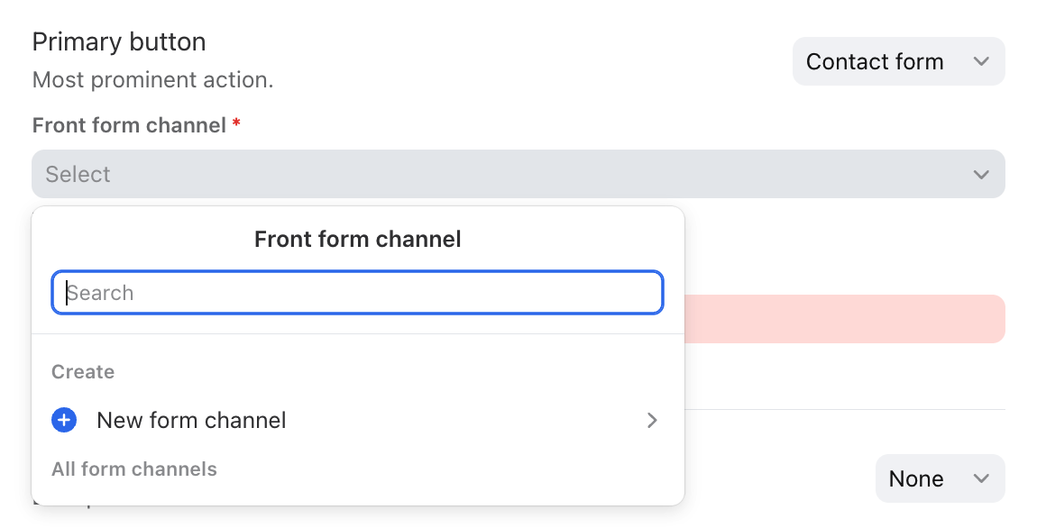Click the red required asterisk
This screenshot has width=1037, height=528.
[x=236, y=123]
